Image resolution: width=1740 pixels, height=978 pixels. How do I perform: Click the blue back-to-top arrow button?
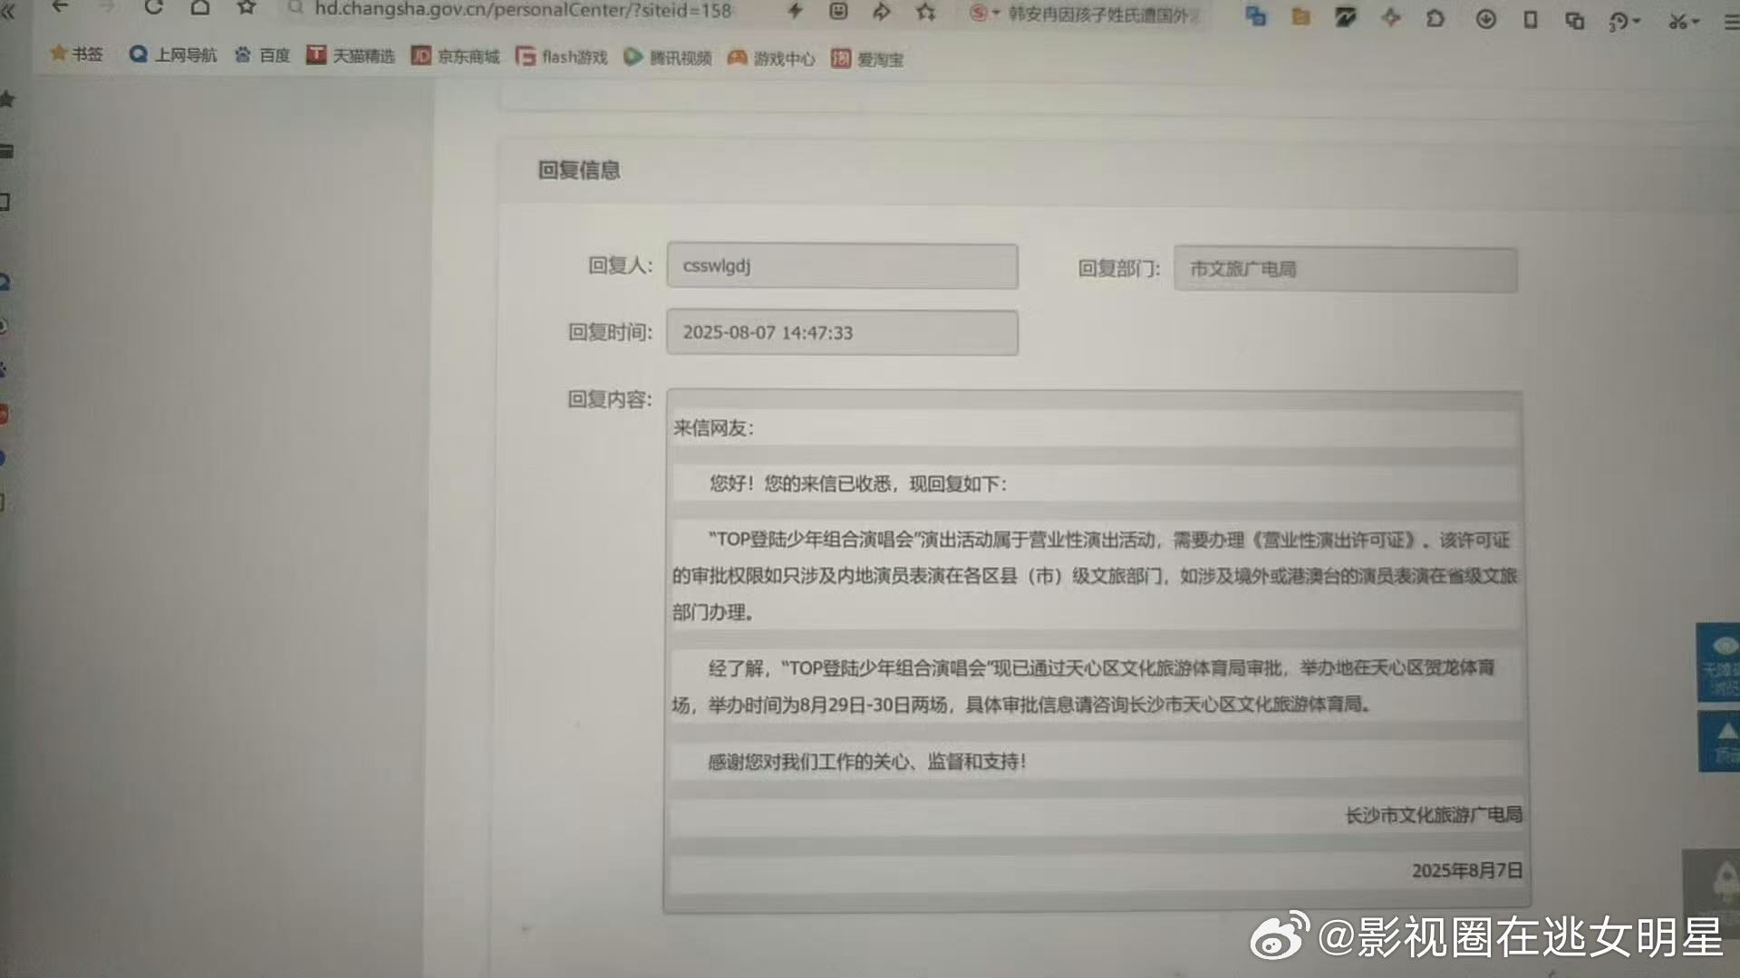1720,742
